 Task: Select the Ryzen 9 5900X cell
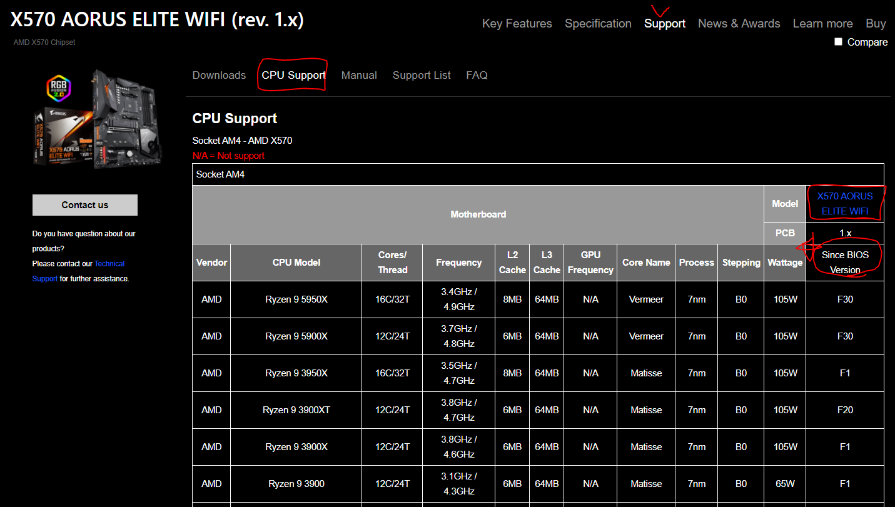coord(296,336)
